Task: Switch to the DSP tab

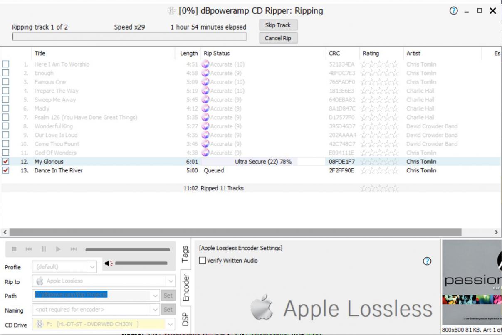Action: point(185,319)
